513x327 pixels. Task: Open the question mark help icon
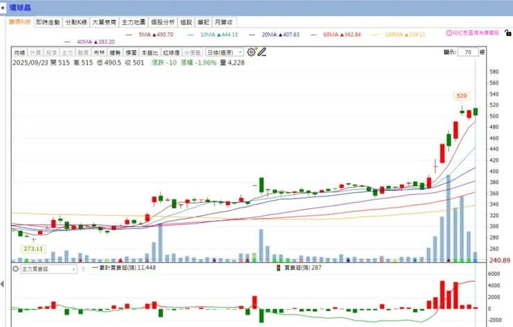(83, 269)
